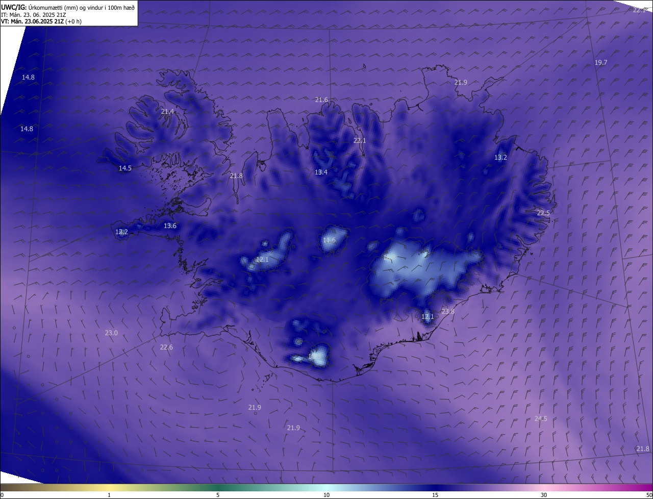This screenshot has height=499, width=653.
Task: Click the colour scale label 10
Action: tap(326, 495)
